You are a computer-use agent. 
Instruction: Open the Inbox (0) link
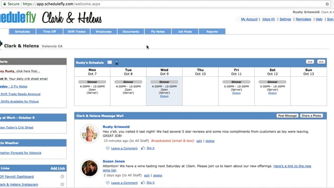tap(269, 19)
